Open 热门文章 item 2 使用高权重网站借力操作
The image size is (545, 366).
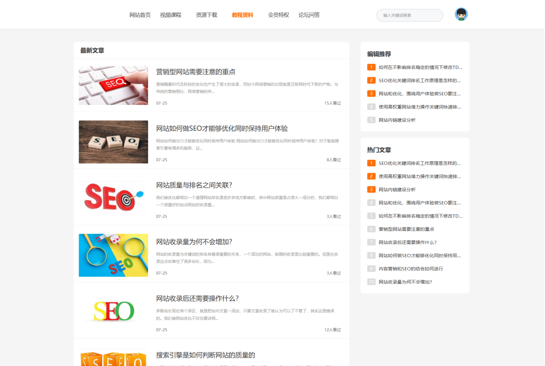[x=420, y=176]
